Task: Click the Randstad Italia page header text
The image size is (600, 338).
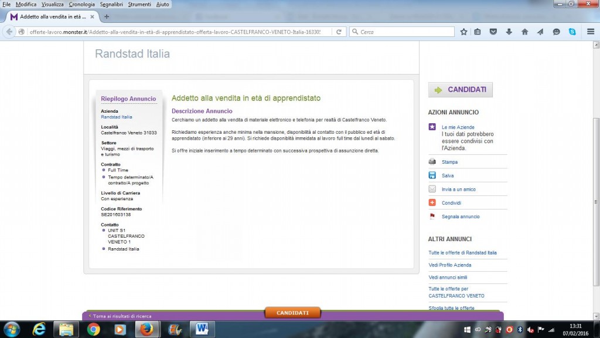Action: 132,53
